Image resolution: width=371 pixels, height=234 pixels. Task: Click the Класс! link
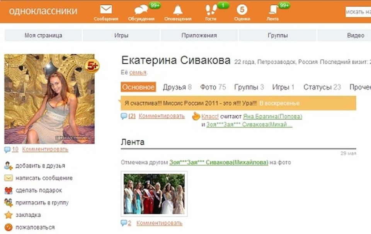(210, 116)
